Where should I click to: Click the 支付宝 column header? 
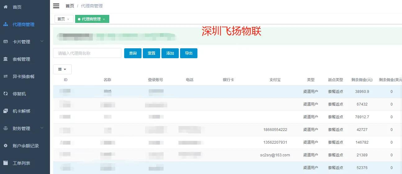tap(275, 80)
